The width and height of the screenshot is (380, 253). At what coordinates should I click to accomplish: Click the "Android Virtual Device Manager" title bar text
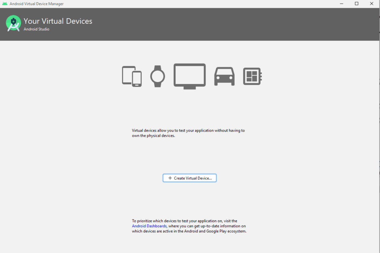click(36, 4)
